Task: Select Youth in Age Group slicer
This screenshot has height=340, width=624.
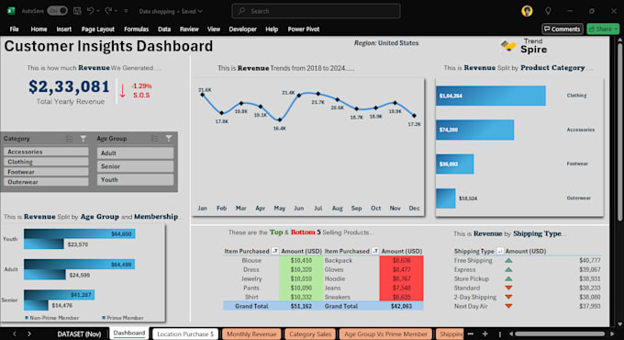Action: (x=135, y=180)
